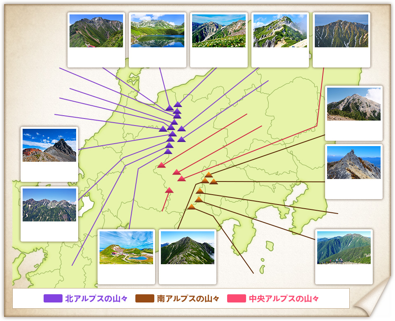Screen dimensions: 395x321
Task: Open the photo with white flowers in foreground
Action: (219, 31)
